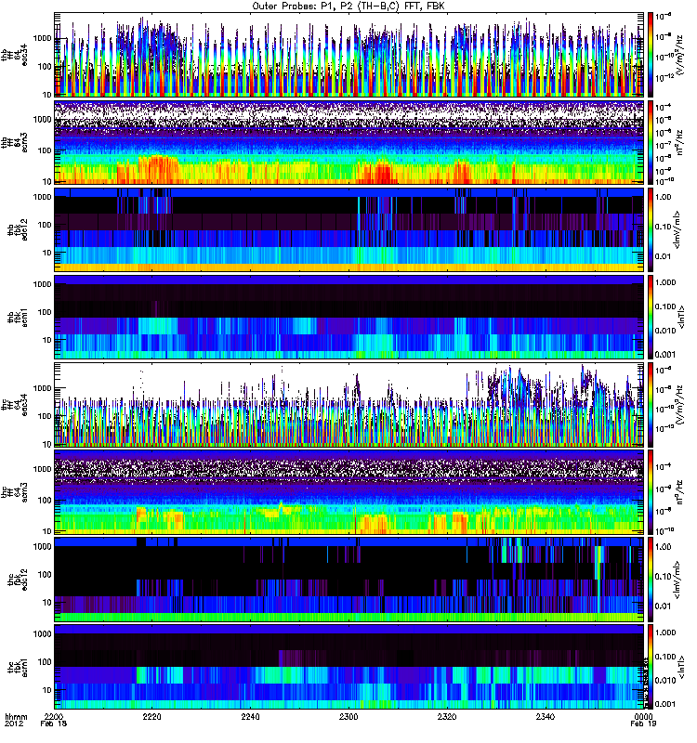Click the y-axis label of thb scm3 panel

click(x=14, y=143)
